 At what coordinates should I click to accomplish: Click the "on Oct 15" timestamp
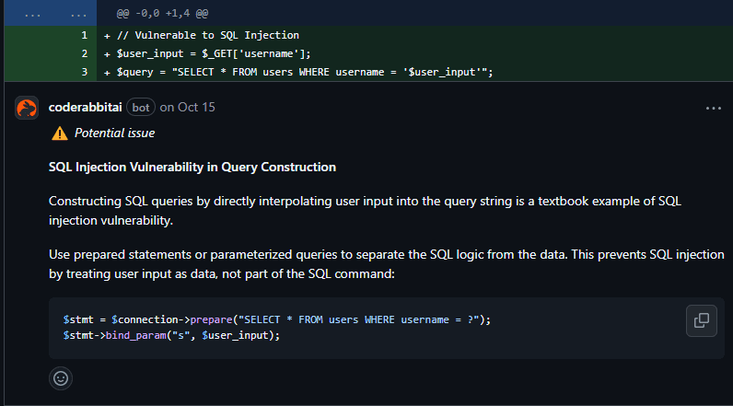point(187,108)
